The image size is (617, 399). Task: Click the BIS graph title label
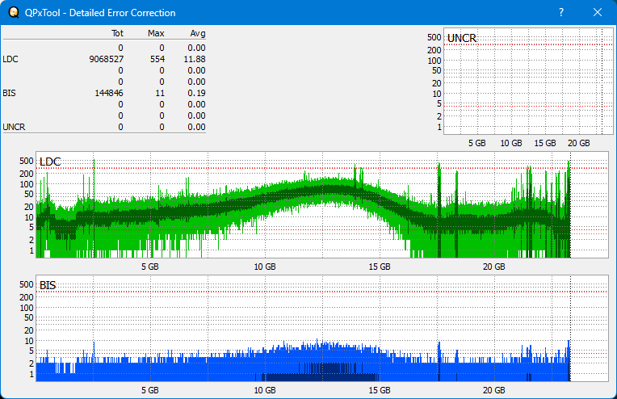[x=48, y=285]
